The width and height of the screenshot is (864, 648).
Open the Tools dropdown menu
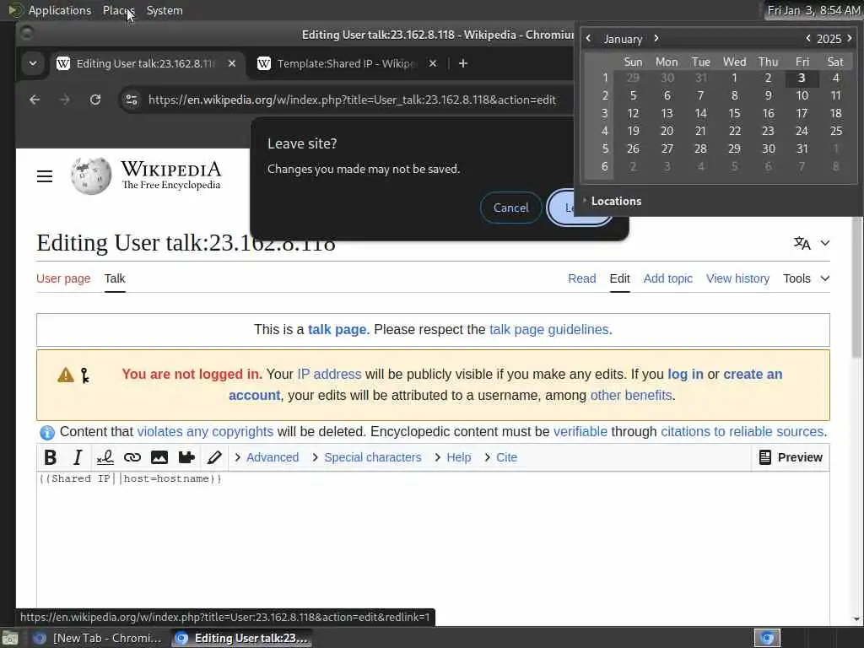pos(806,278)
